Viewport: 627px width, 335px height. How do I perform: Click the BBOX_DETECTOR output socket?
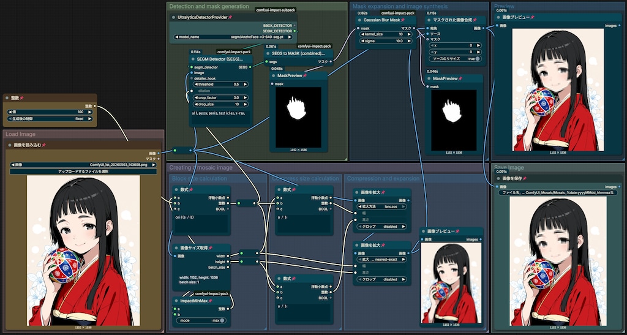pos(295,25)
